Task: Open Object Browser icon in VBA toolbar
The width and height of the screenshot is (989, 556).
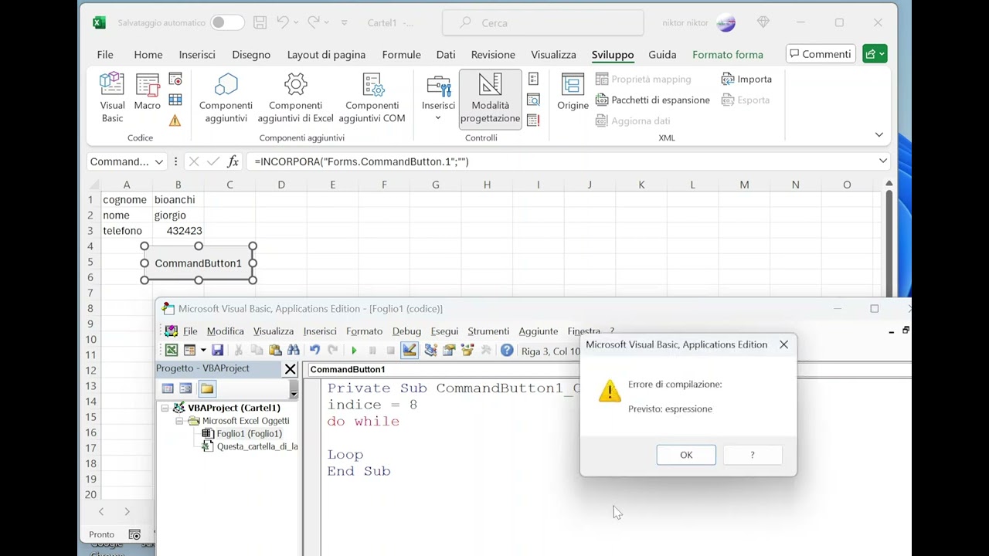Action: pyautogui.click(x=467, y=351)
